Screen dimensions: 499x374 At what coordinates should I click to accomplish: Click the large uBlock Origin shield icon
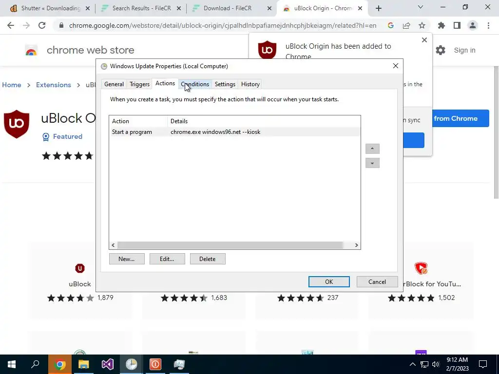pyautogui.click(x=17, y=124)
